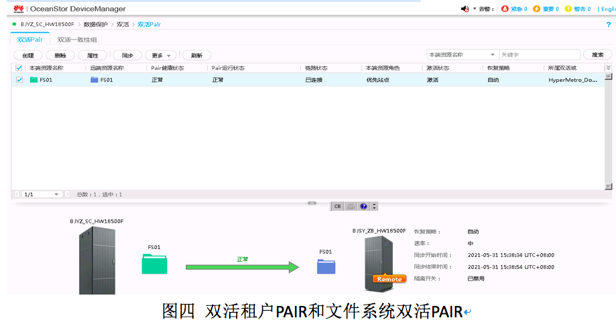
Task: Open the help question mark icon
Action: point(609,24)
